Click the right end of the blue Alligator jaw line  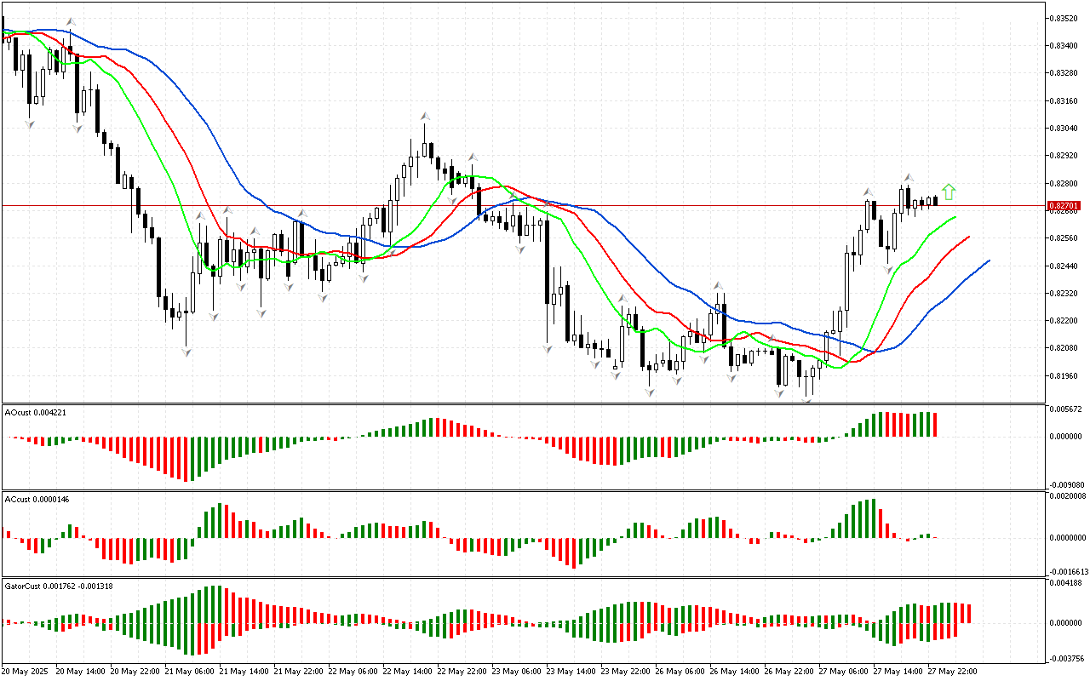pyautogui.click(x=989, y=260)
